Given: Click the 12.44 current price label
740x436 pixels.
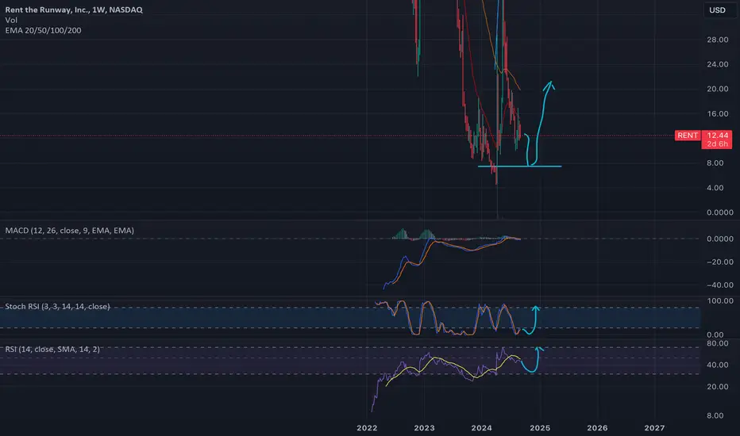Looking at the screenshot, I should 717,136.
